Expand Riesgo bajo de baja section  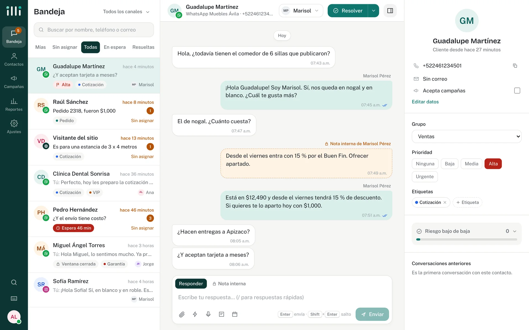[x=466, y=231]
